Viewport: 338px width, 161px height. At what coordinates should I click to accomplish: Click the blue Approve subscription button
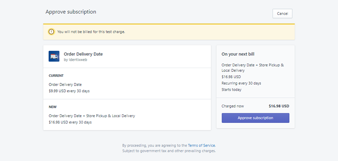pos(255,118)
